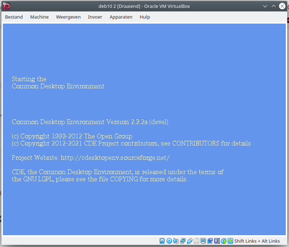289x247 pixels.
Task: Open the Weergeven menu
Action: pos(68,17)
